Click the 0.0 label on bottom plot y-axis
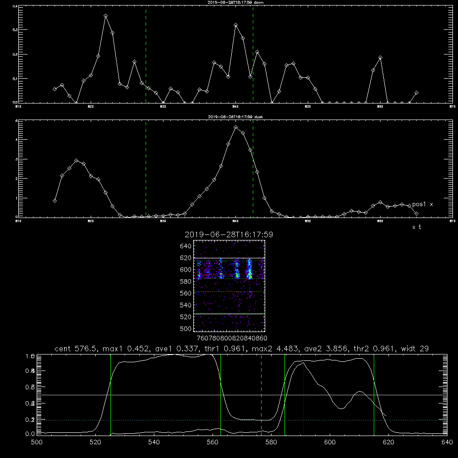The image size is (458, 458). pyautogui.click(x=30, y=434)
